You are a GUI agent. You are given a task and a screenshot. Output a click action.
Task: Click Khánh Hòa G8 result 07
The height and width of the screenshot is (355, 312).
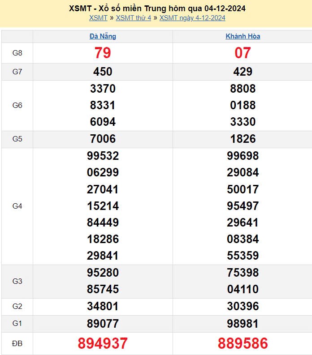[243, 53]
